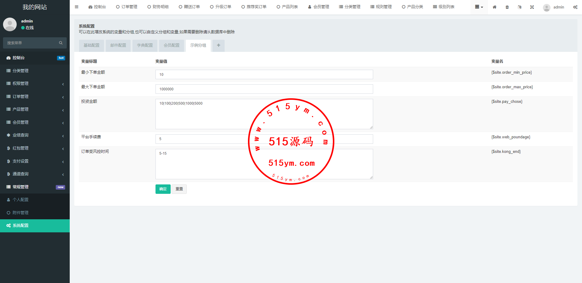This screenshot has width=582, height=283.
Task: Switch to the 邮件配置 tab
Action: (x=118, y=45)
